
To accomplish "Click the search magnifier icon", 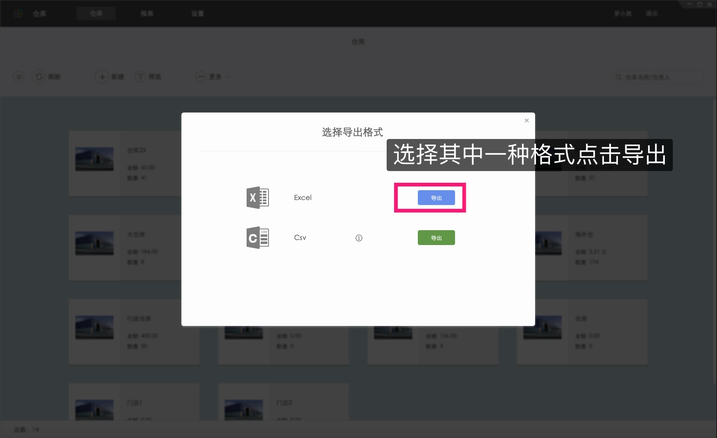I will [x=619, y=77].
